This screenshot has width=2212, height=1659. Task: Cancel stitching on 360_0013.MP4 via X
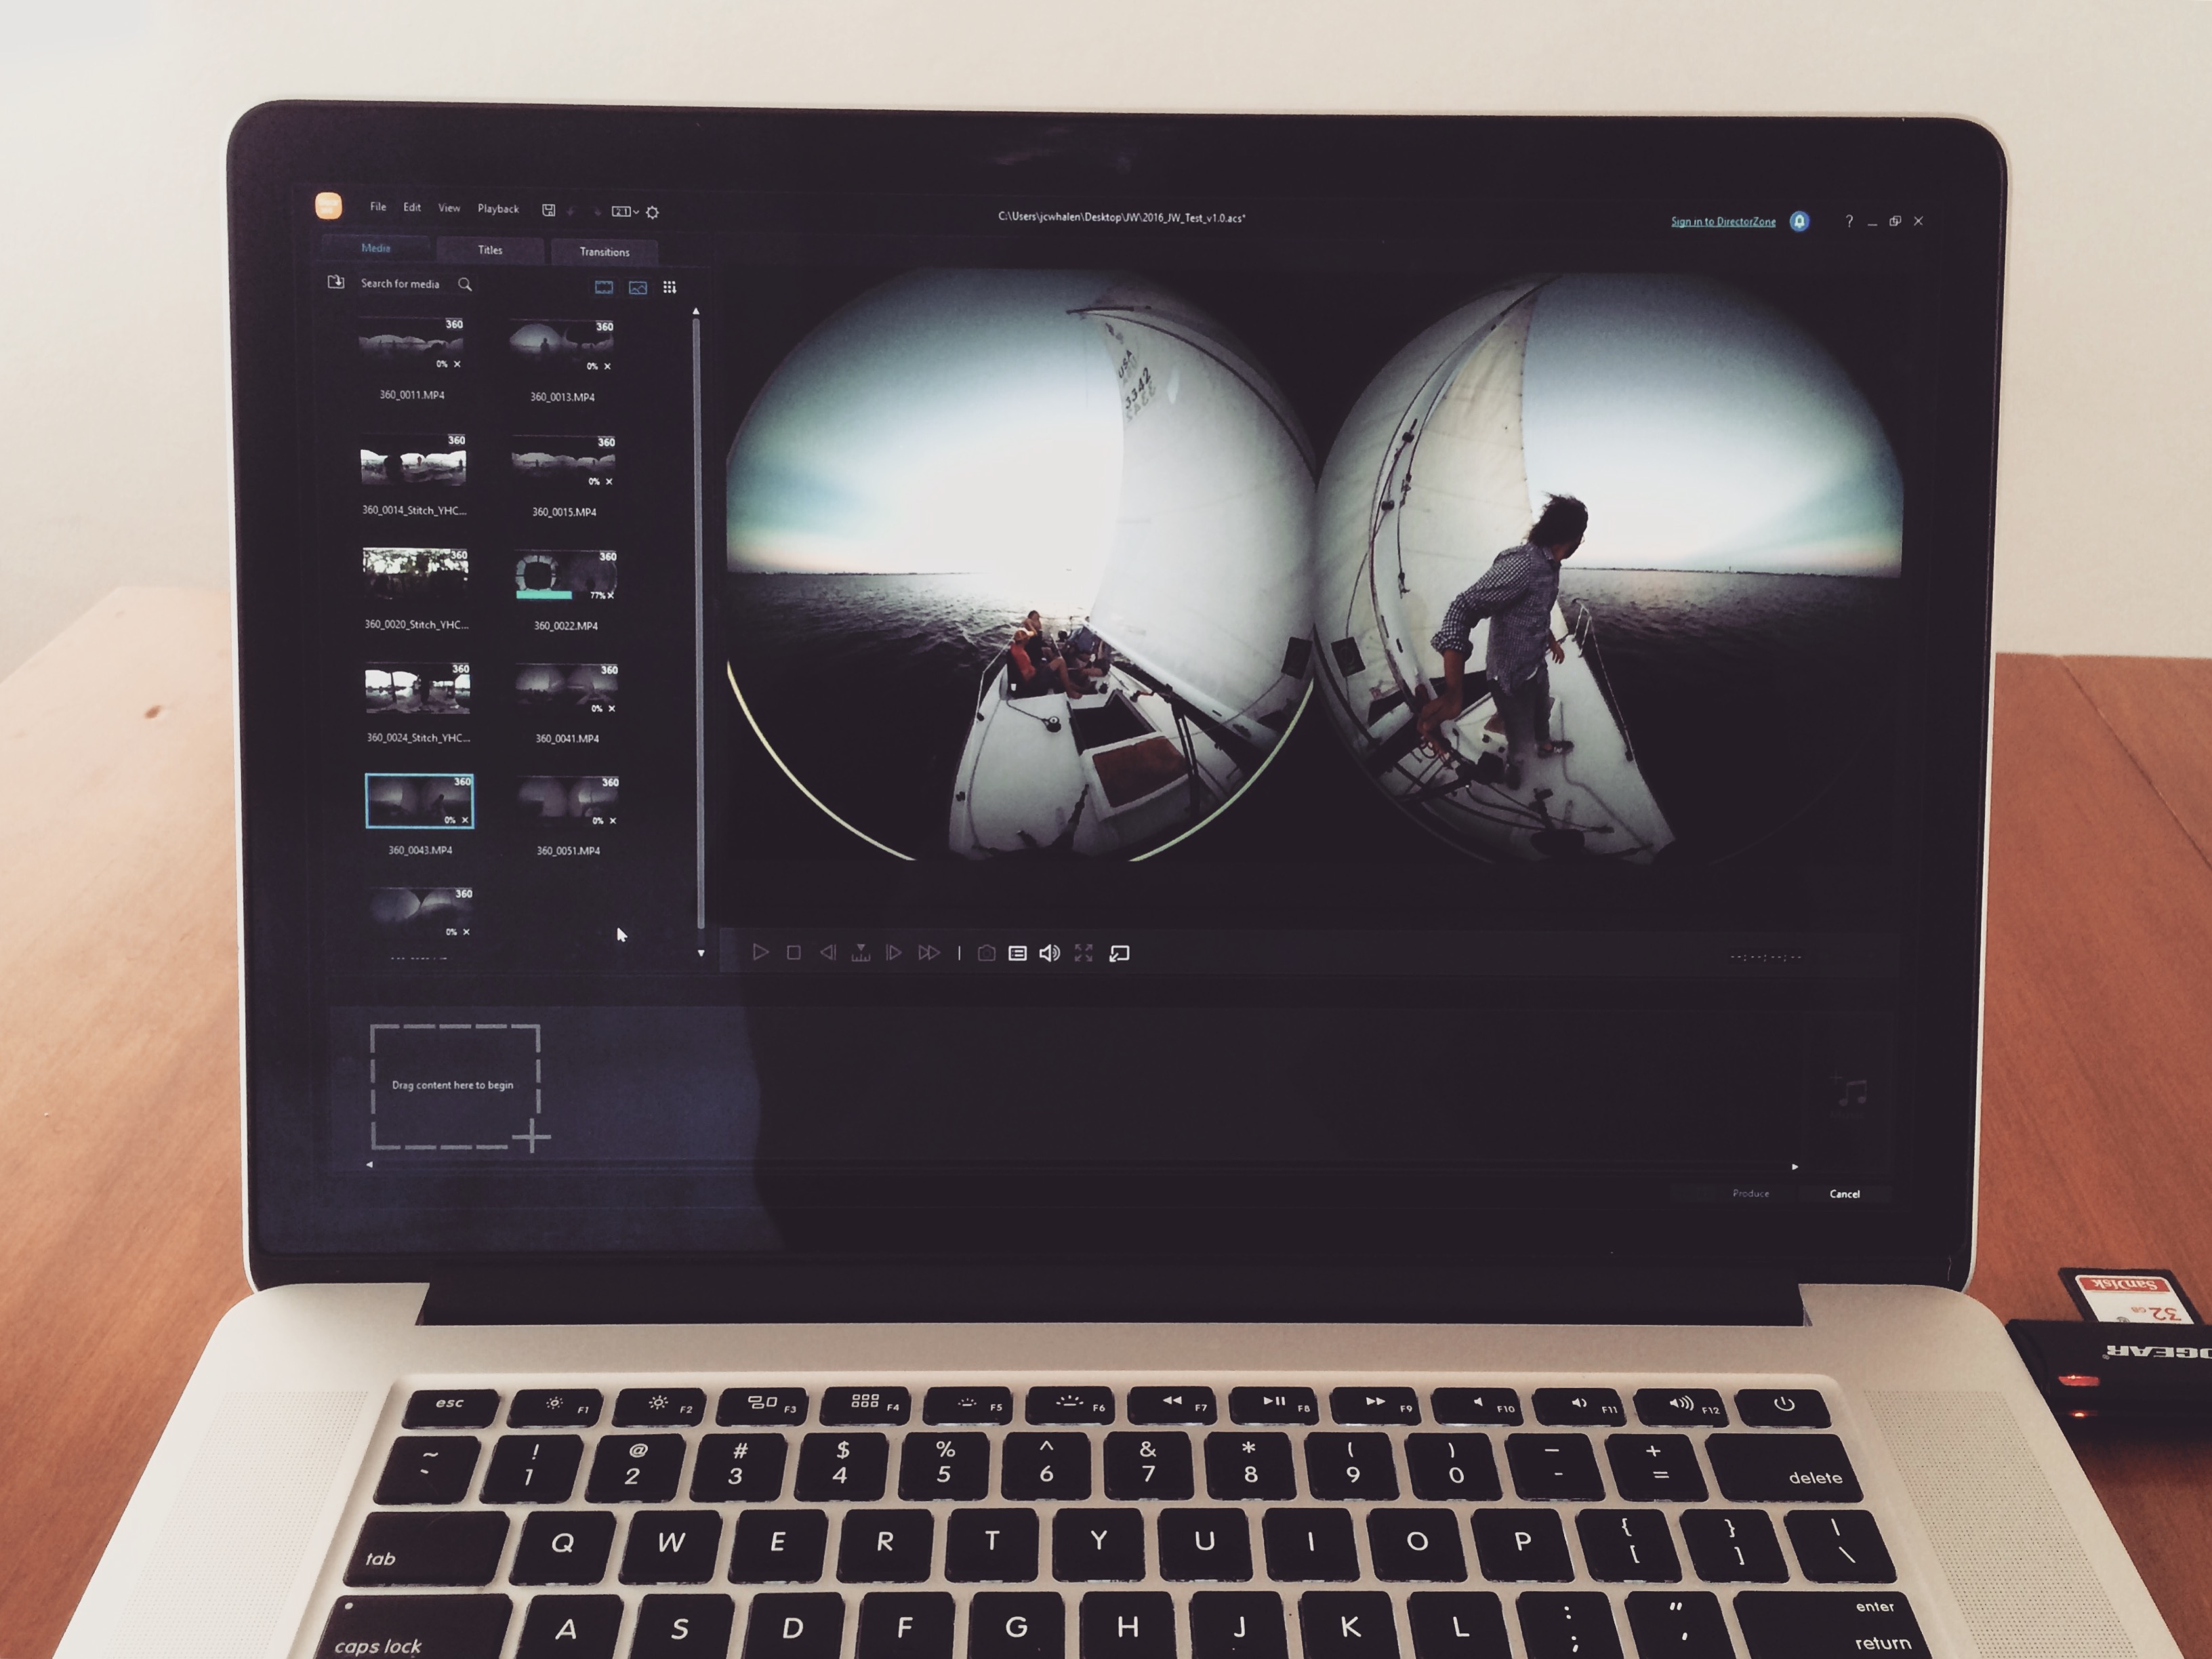607,366
